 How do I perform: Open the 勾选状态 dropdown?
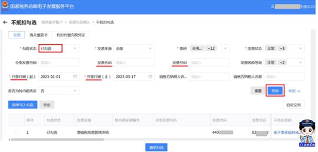59,49
